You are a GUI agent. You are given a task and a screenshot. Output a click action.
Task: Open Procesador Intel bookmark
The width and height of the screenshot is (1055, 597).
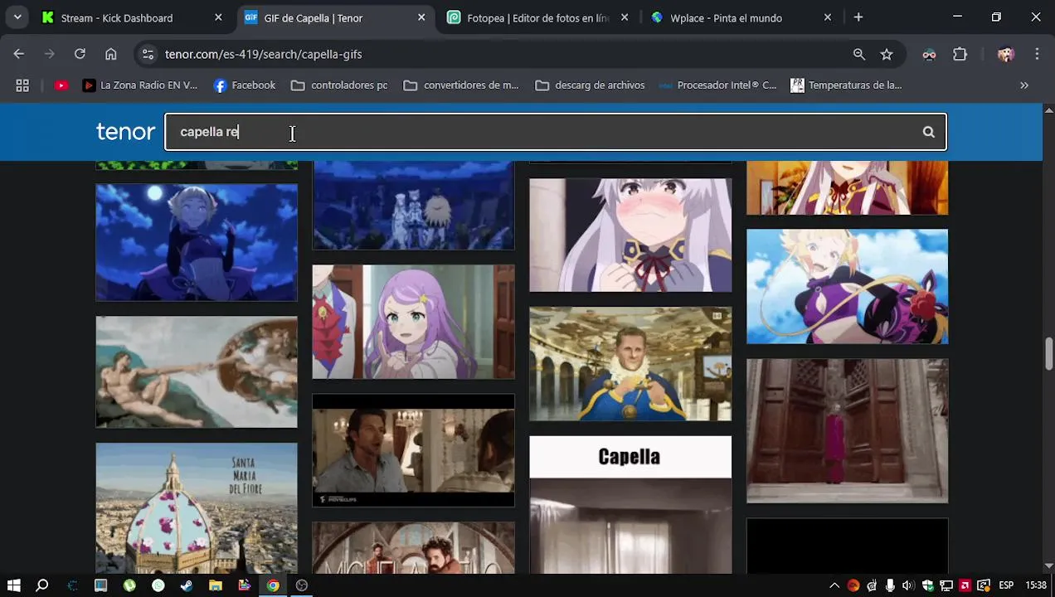tap(717, 85)
